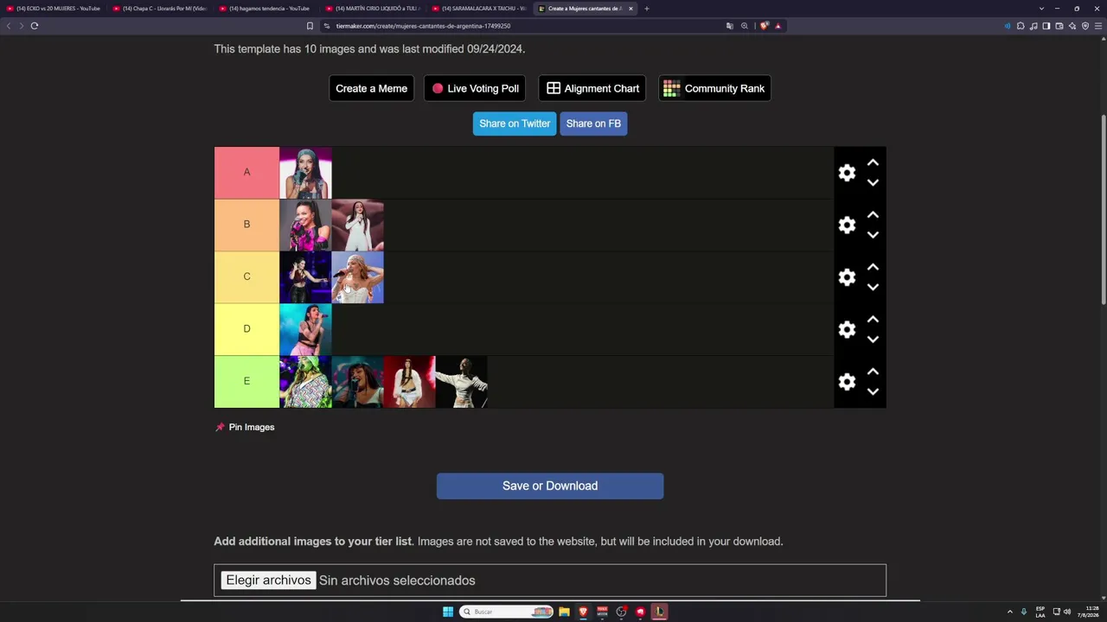The width and height of the screenshot is (1107, 622).
Task: Click the yellow tier D label
Action: [246, 329]
